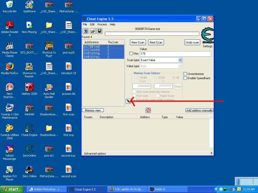Select the 32-Bit radio button
Image resolution: width=258 pixels, height=193 pixels.
pyautogui.click(x=155, y=78)
